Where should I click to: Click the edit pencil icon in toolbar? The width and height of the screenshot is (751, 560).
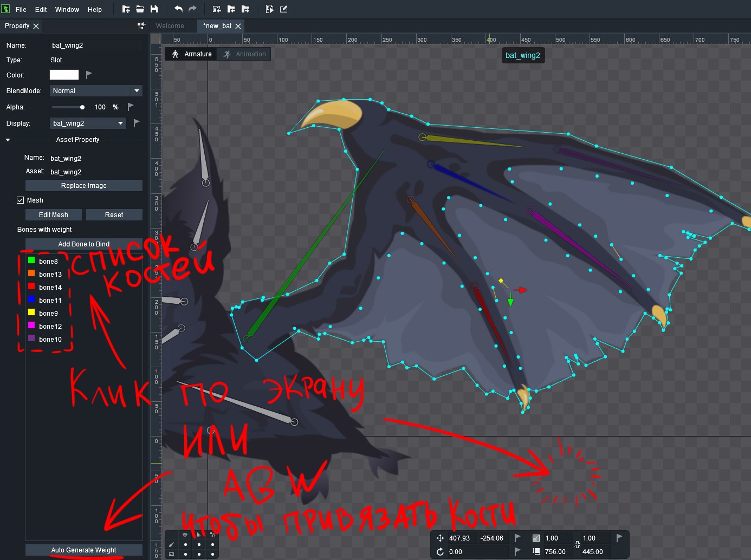point(283,9)
